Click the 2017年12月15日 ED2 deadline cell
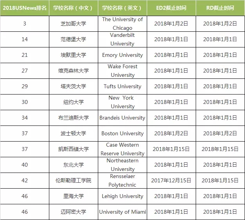245x220 pixels. tap(171, 180)
